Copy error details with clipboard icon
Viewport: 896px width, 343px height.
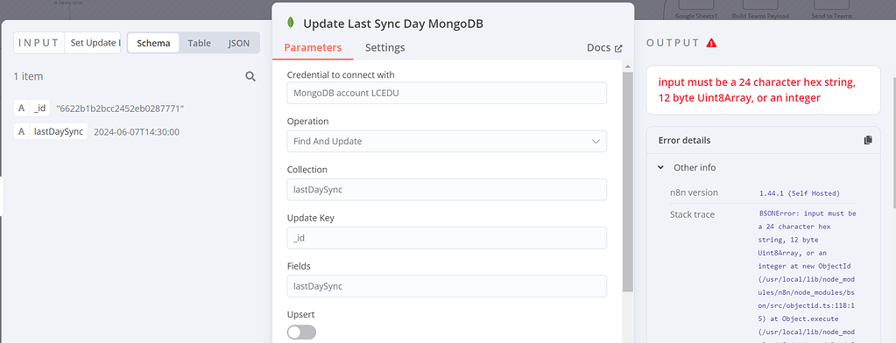(868, 140)
